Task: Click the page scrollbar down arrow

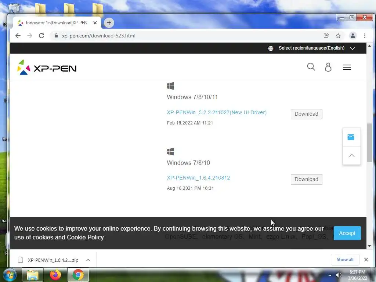Action: (369, 246)
